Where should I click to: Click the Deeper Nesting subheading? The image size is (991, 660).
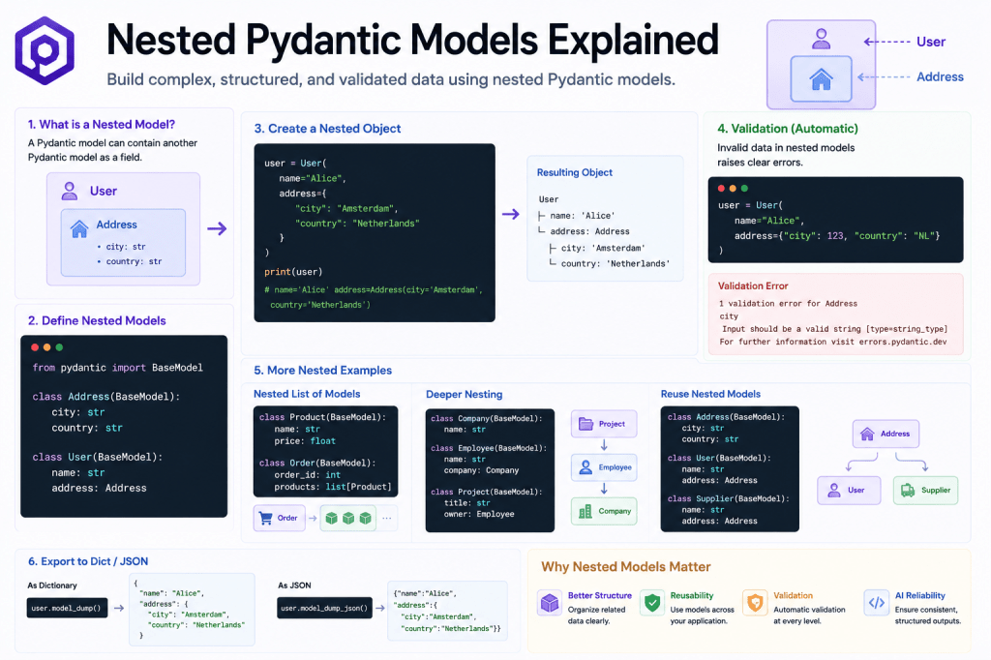(x=464, y=395)
